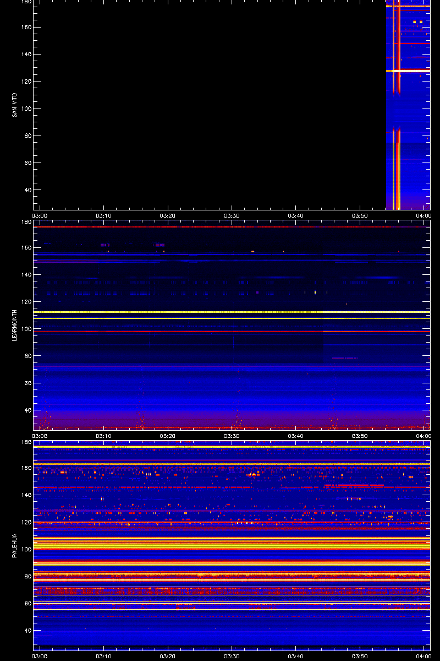Click the 180 frequency tick on Learmonth axis

tap(25, 222)
